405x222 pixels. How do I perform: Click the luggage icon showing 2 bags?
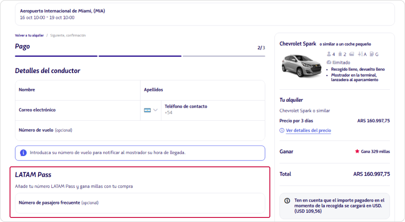pos(340,54)
